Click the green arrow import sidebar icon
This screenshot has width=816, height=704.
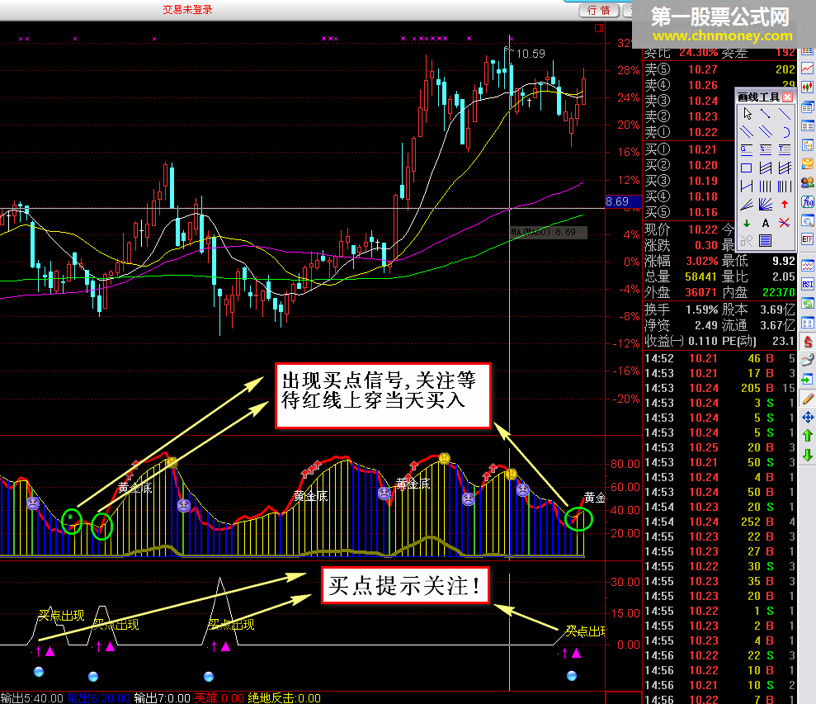pyautogui.click(x=808, y=379)
